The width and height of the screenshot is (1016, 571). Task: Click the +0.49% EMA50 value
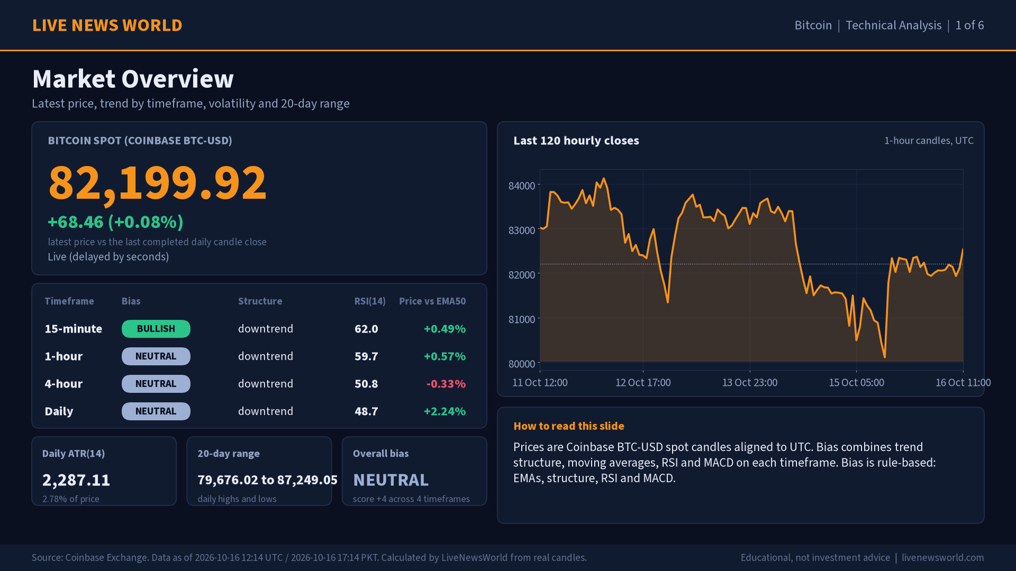tap(444, 329)
